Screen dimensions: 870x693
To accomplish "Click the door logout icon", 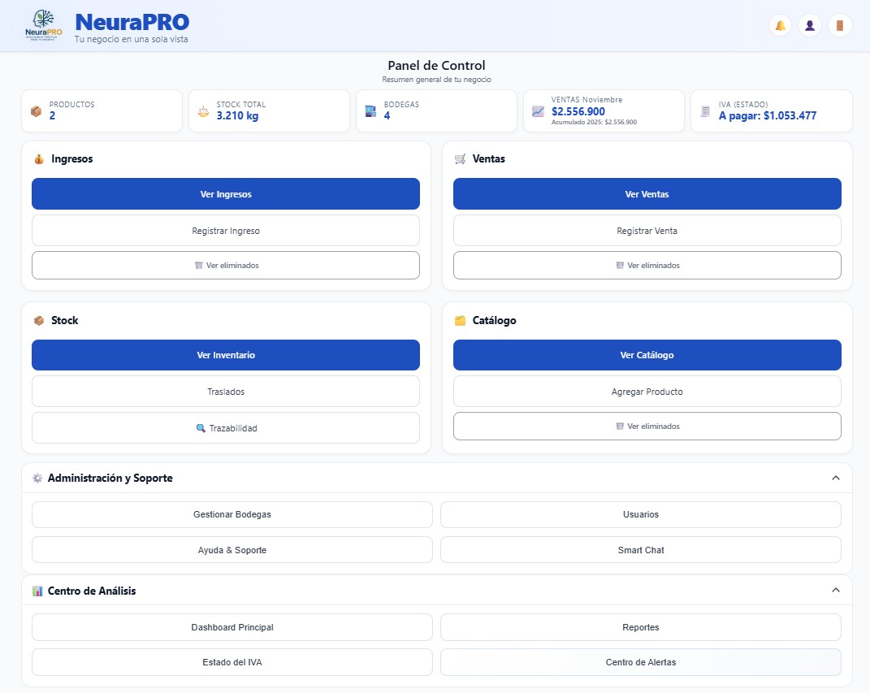I will [839, 25].
